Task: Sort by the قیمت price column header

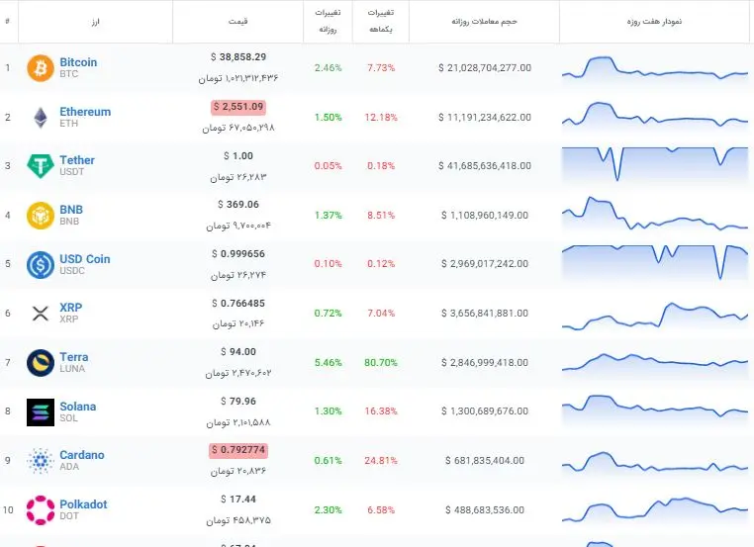Action: [238, 21]
